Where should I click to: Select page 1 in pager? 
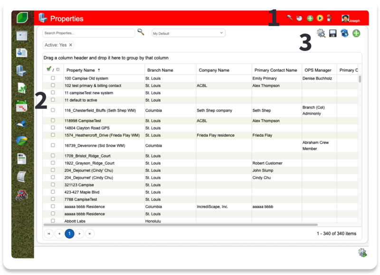(x=69, y=234)
